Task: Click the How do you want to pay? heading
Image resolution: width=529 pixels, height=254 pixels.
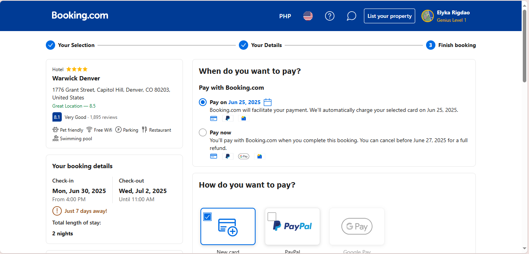Action: click(x=247, y=185)
